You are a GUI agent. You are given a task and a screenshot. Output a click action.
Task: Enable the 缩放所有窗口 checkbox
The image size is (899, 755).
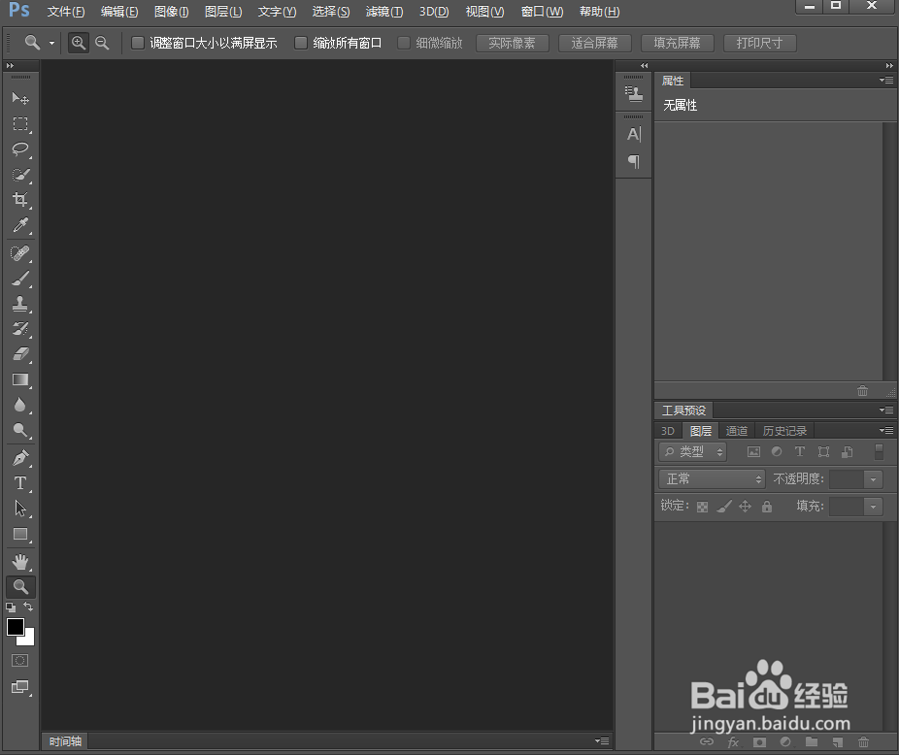click(x=301, y=43)
